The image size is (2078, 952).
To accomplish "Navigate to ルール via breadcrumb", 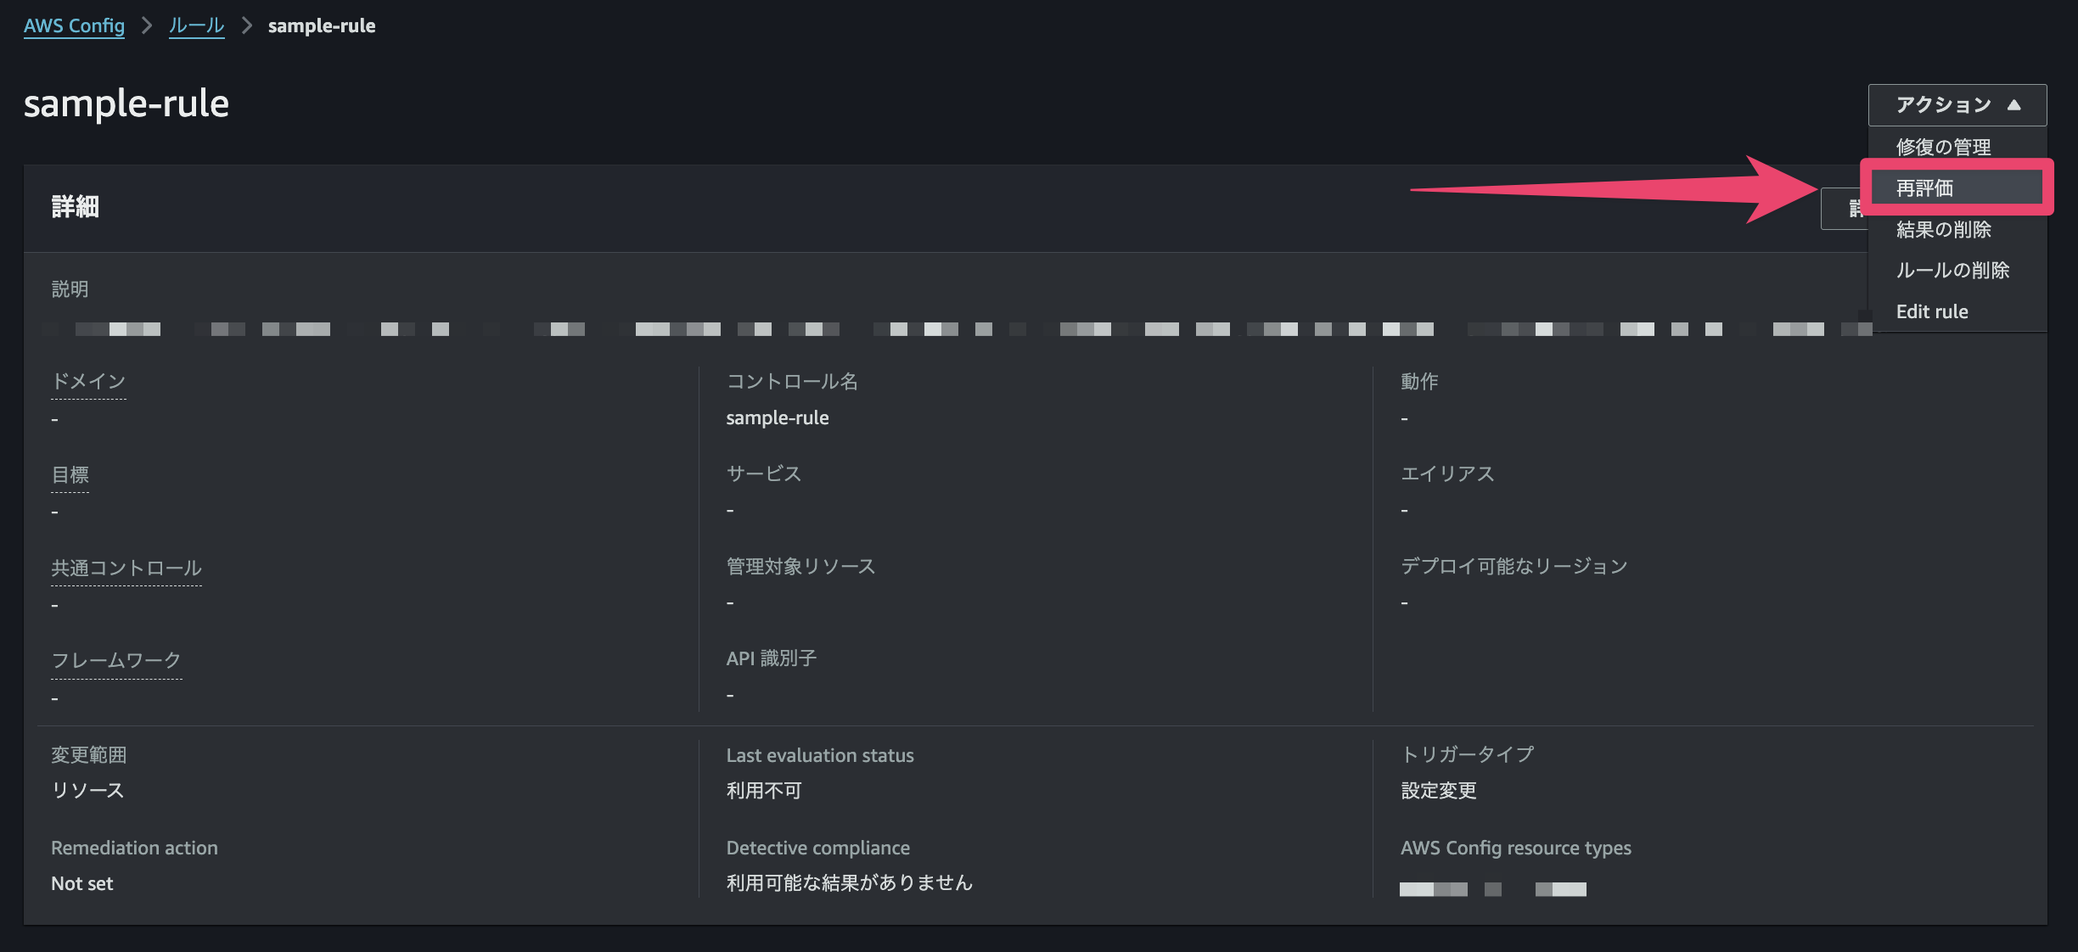I will (196, 26).
